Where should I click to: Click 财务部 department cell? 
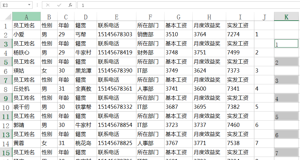[x=150, y=52]
